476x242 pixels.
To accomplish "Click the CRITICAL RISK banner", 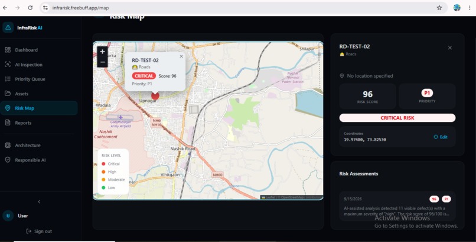I will [x=397, y=118].
